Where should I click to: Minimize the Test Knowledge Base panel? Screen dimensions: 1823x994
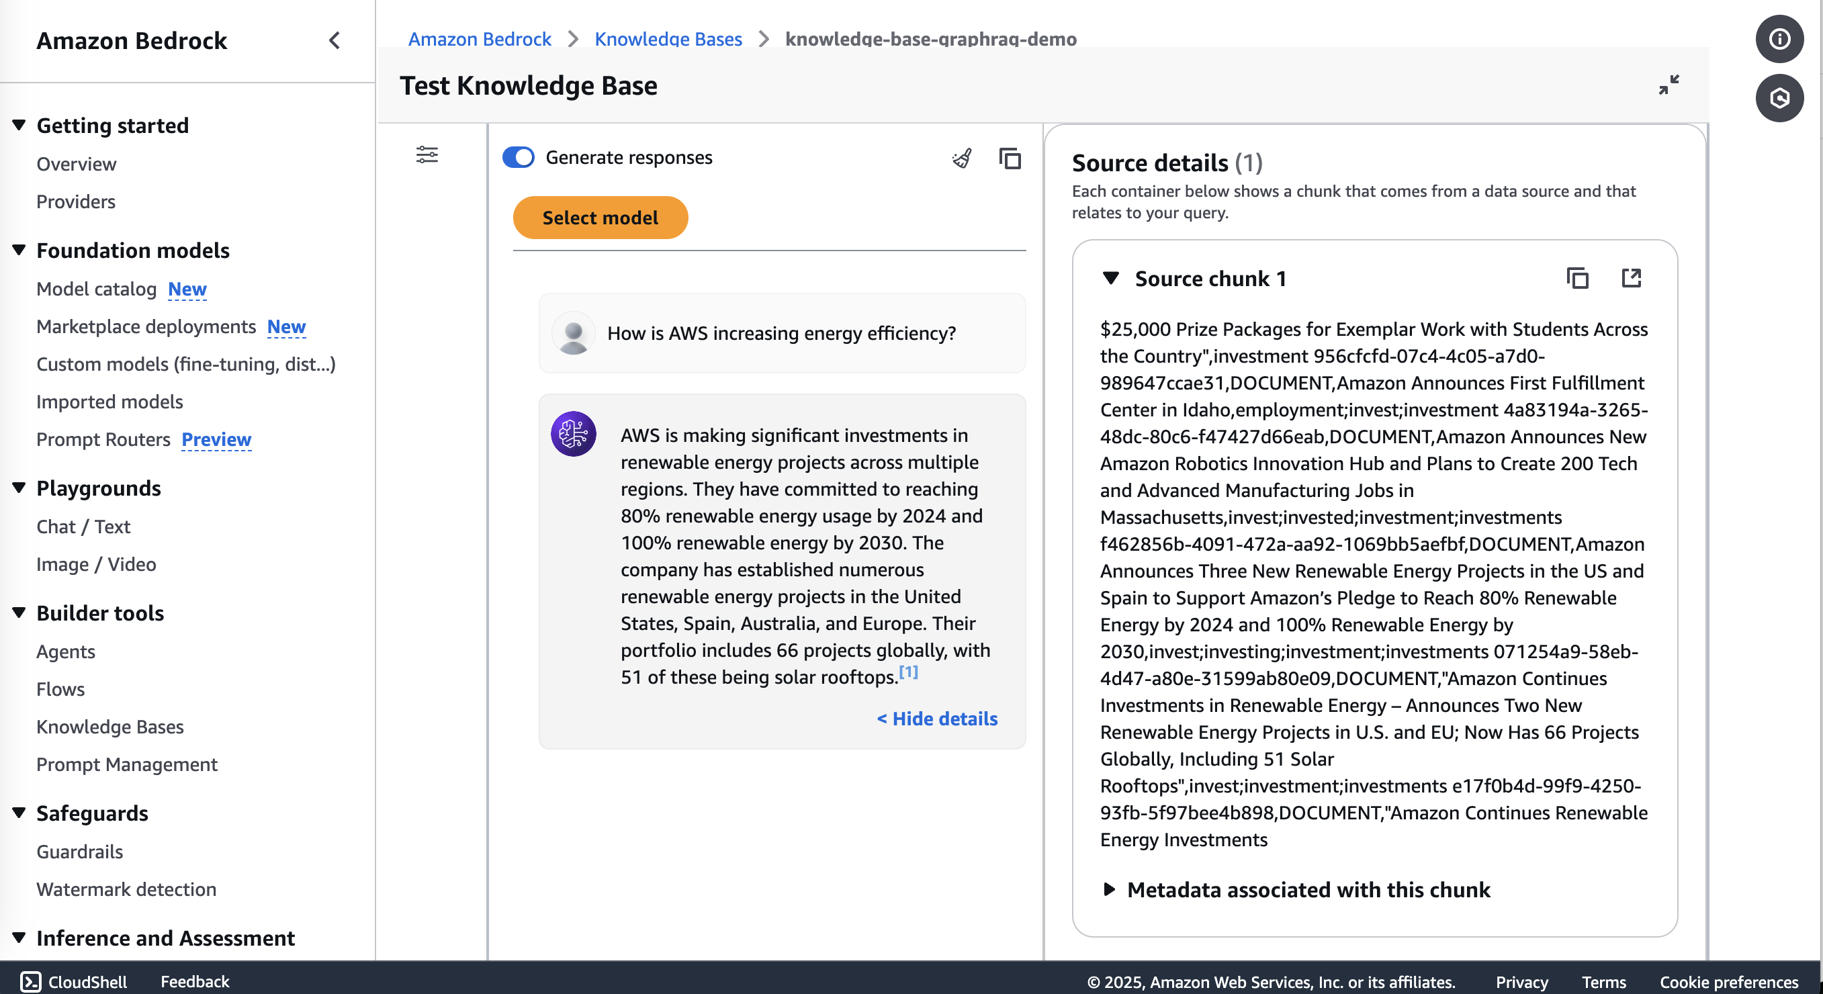(x=1668, y=85)
